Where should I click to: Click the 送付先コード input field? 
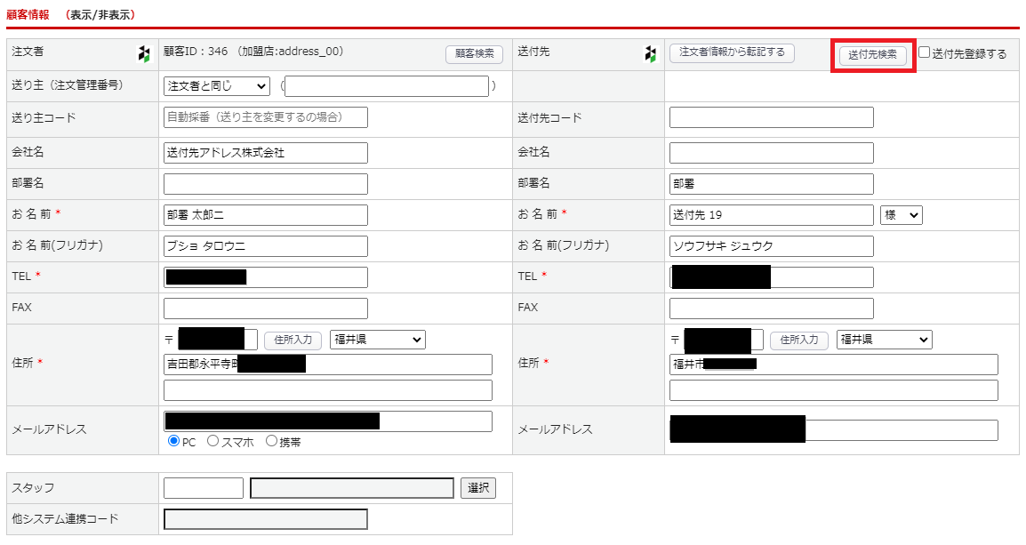click(x=771, y=117)
